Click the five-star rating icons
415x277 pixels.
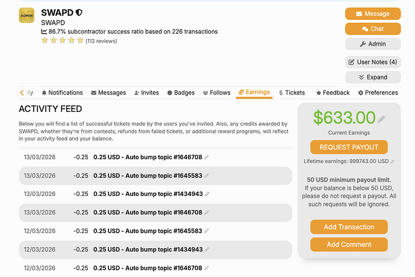click(62, 41)
